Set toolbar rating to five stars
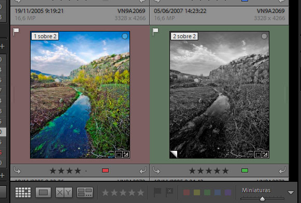Image resolution: width=301 pixels, height=203 pixels. [x=140, y=193]
